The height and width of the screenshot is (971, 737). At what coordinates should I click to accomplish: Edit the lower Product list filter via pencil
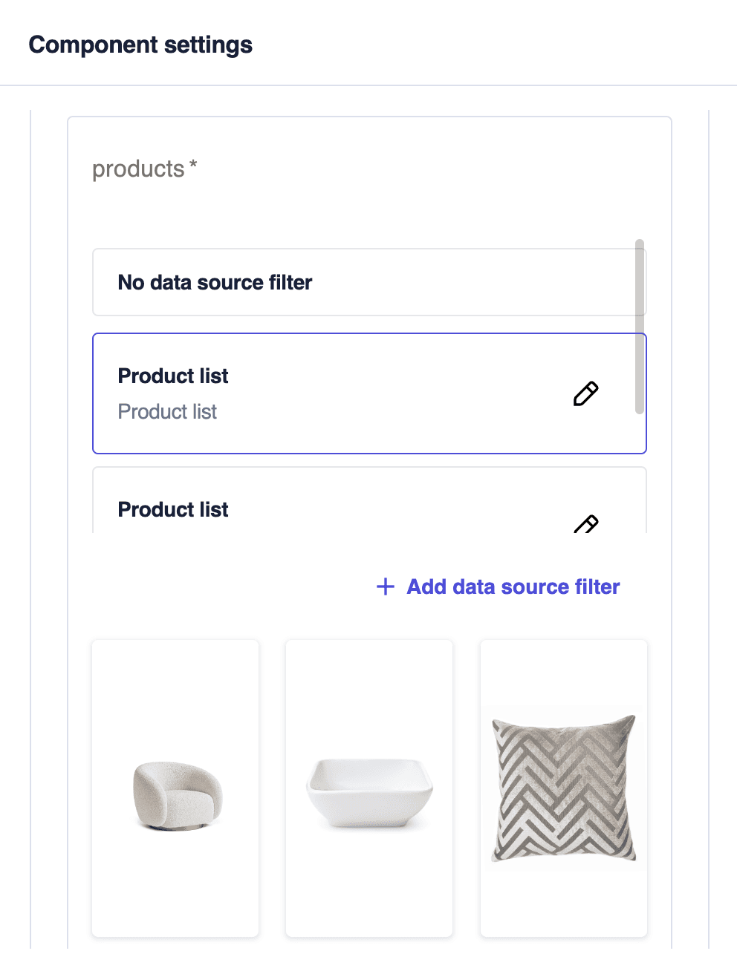tap(586, 525)
